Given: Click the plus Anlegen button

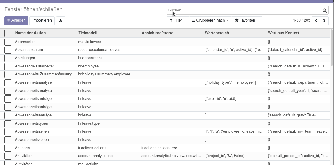Looking at the screenshot, I should pyautogui.click(x=16, y=21).
